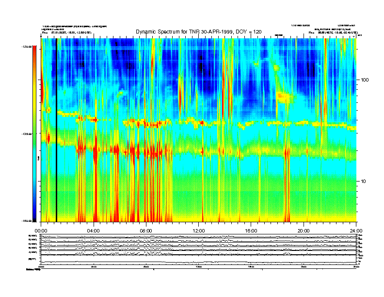
Task: Click the 16:00 time axis label
Action: 251,231
